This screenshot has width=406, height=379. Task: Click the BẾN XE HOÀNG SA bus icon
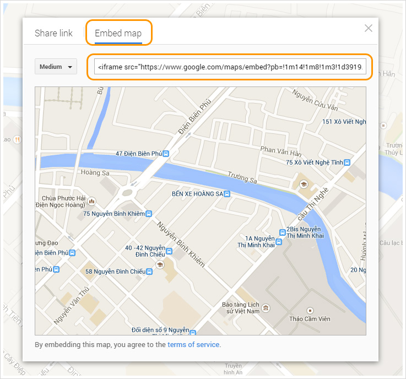pyautogui.click(x=227, y=194)
